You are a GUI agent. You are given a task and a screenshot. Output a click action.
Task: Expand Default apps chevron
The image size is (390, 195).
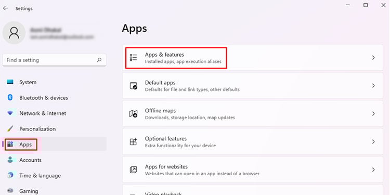[373, 86]
